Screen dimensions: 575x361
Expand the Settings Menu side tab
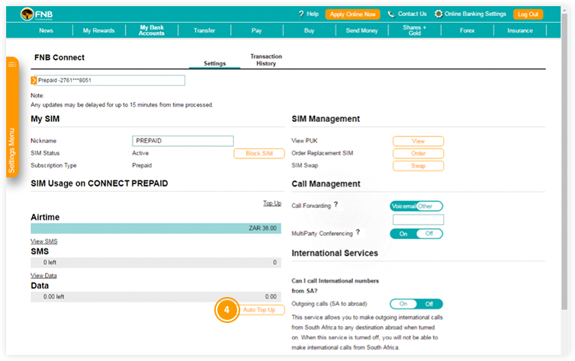(x=11, y=151)
